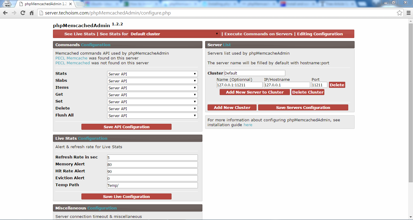Click the Live Stats Configuration header
This screenshot has width=413, height=220.
(128, 138)
